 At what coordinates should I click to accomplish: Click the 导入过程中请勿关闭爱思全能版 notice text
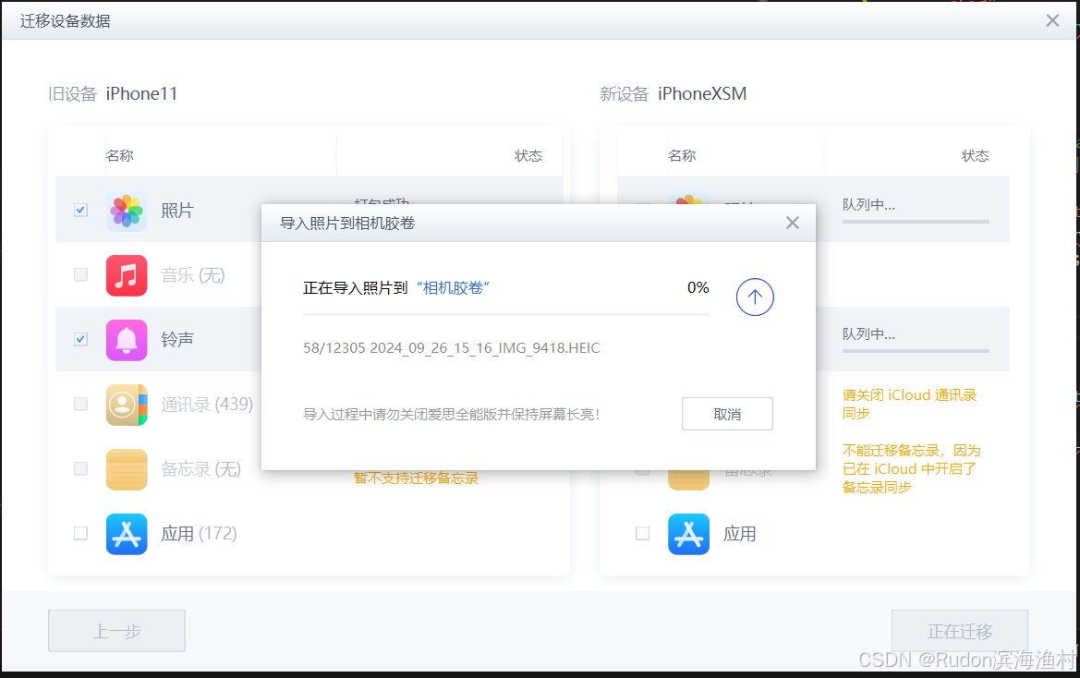point(452,415)
